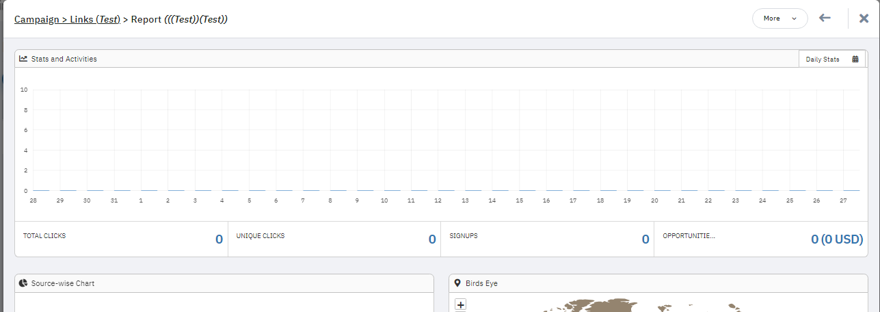
Task: Click the Report (((Test))(Test)) title text
Action: [179, 19]
